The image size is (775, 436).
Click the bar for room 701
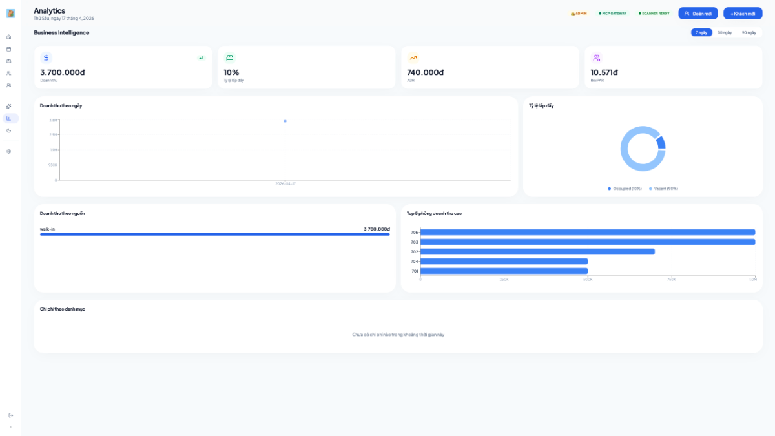coord(504,271)
